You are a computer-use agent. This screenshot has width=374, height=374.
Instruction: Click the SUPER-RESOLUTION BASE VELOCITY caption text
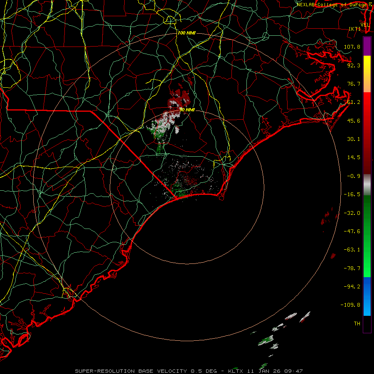coord(131,371)
